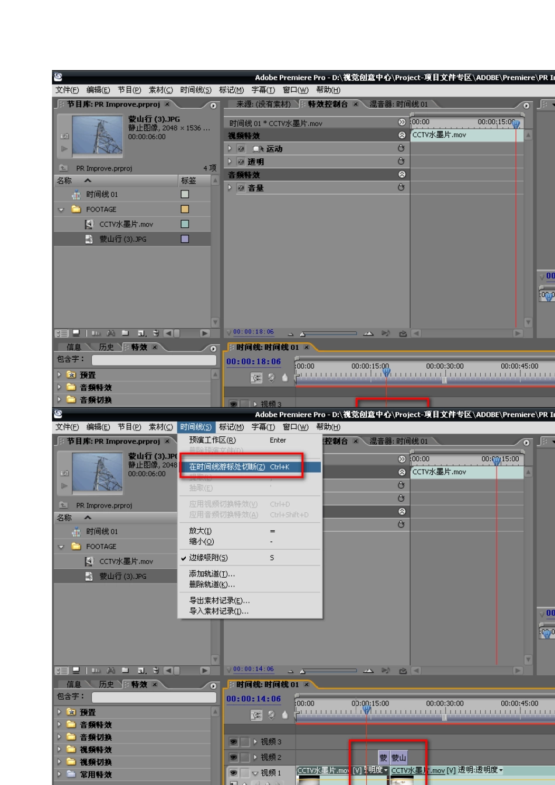555x785 pixels.
Task: Expand 视频 2 track in lower timeline
Action: 255,758
